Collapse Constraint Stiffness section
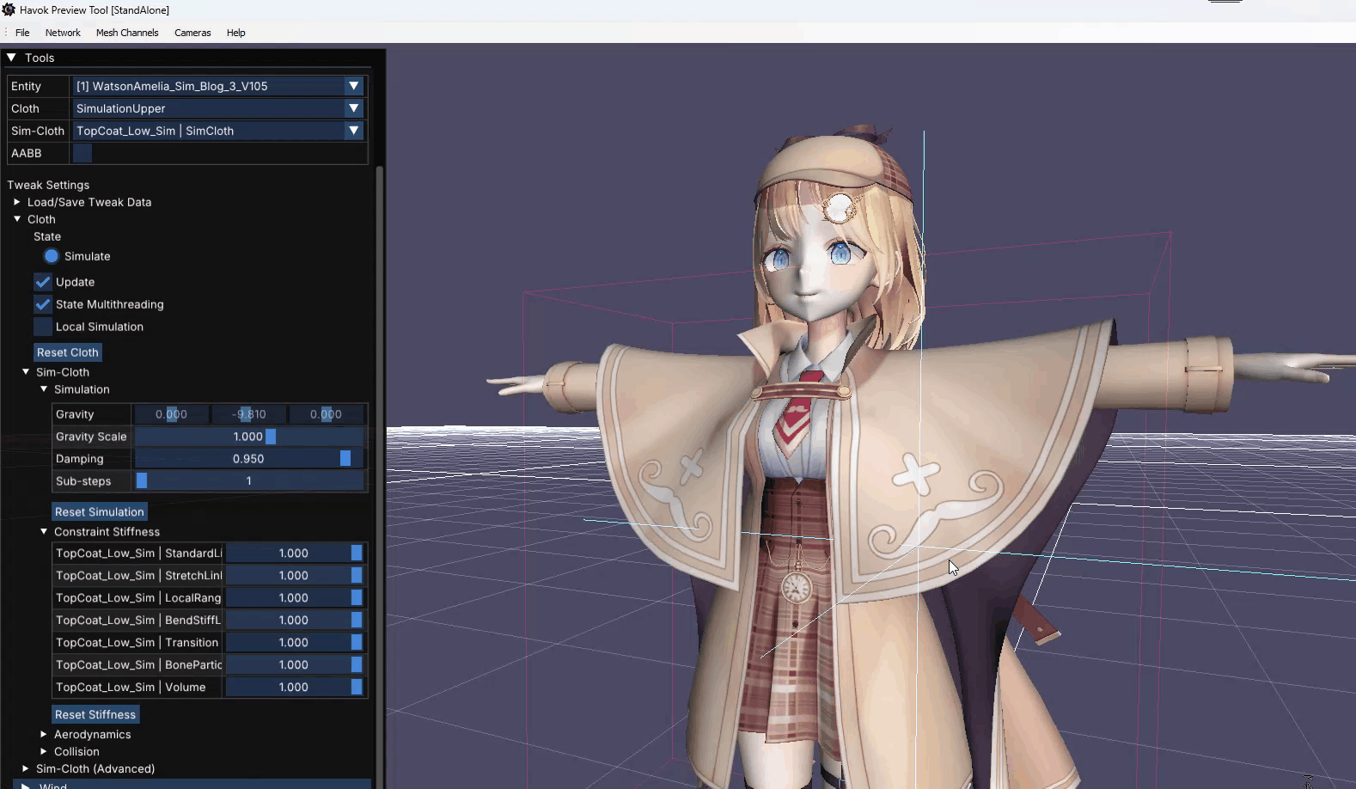 [44, 532]
